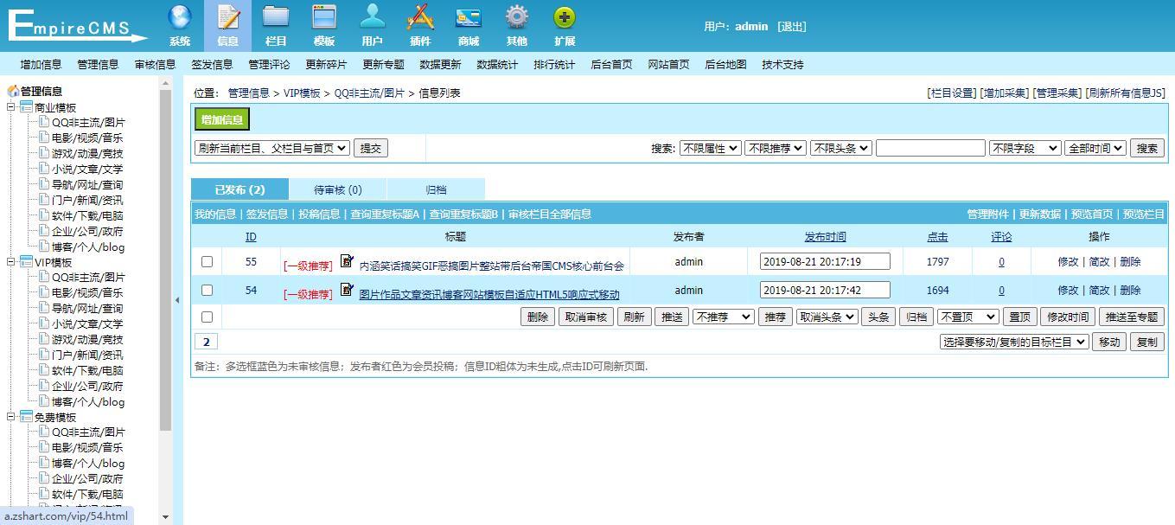Toggle the select-all checkbox below the list
The image size is (1175, 525).
click(207, 317)
